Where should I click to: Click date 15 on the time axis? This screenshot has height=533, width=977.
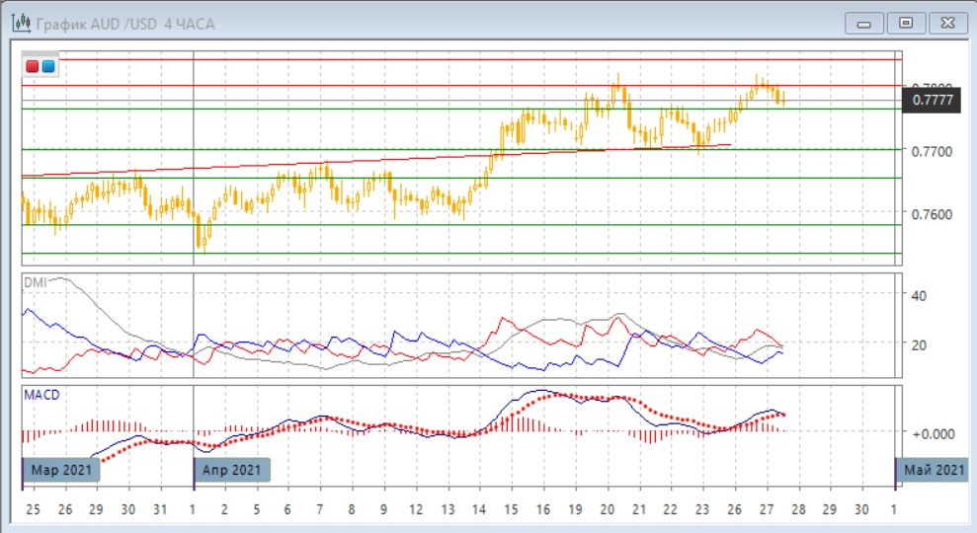511,509
